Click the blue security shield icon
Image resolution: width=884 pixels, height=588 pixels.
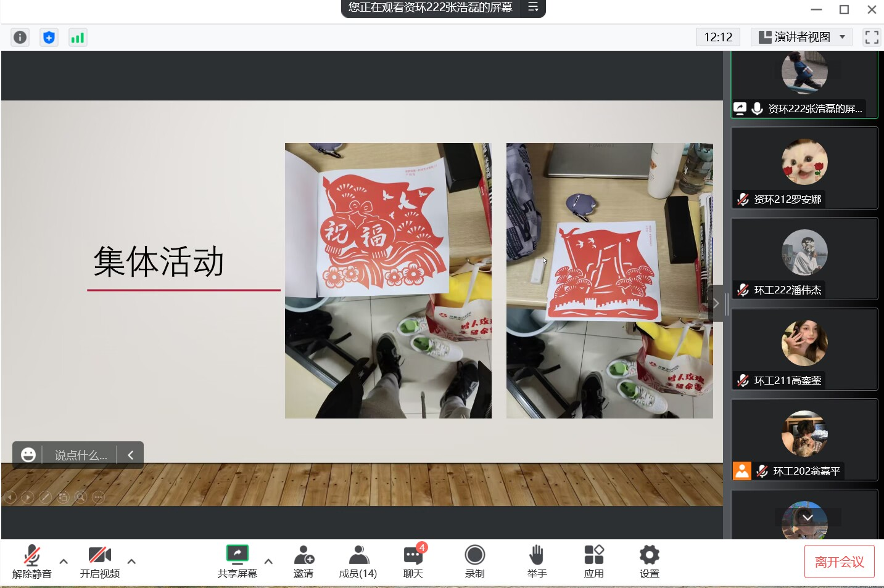tap(49, 38)
